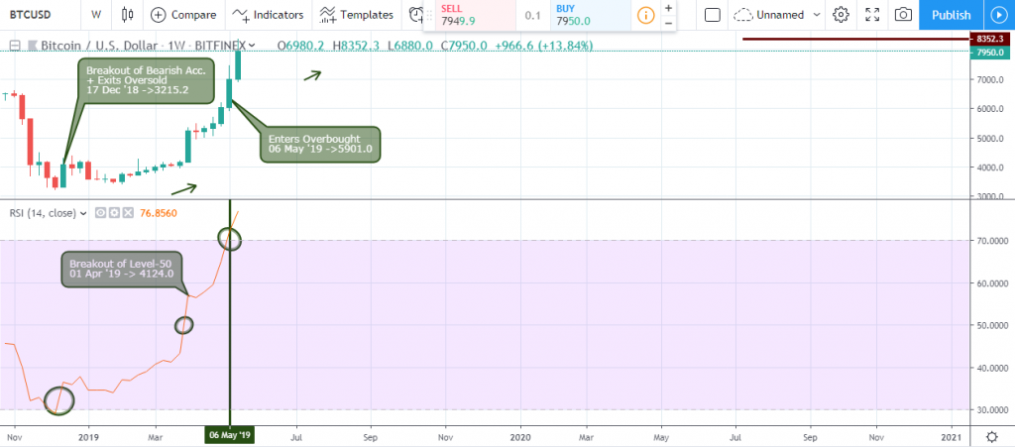The width and height of the screenshot is (1015, 447).
Task: Open axis settings gear at bottom right
Action: pos(991,435)
